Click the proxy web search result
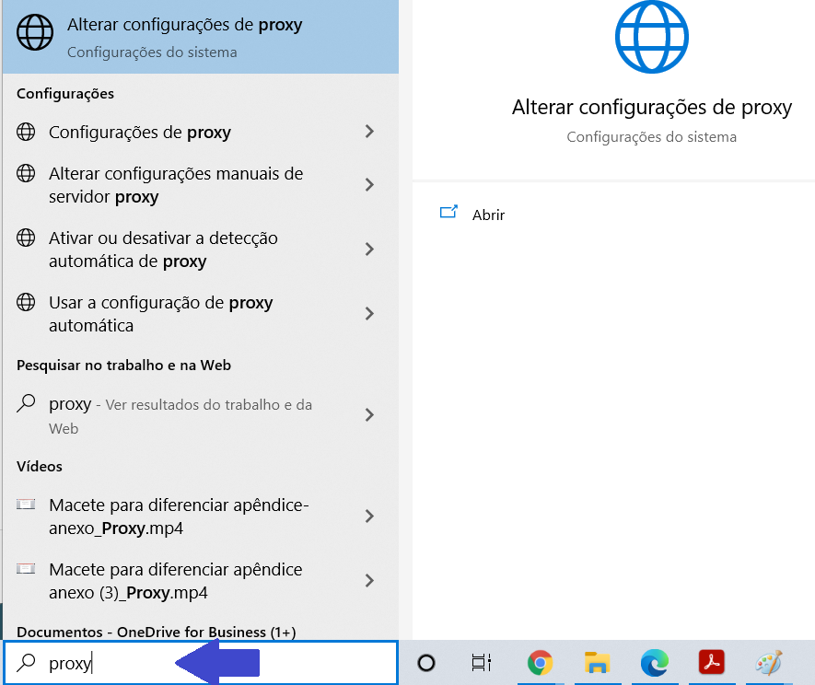Viewport: 815px width, 685px height. point(201,415)
